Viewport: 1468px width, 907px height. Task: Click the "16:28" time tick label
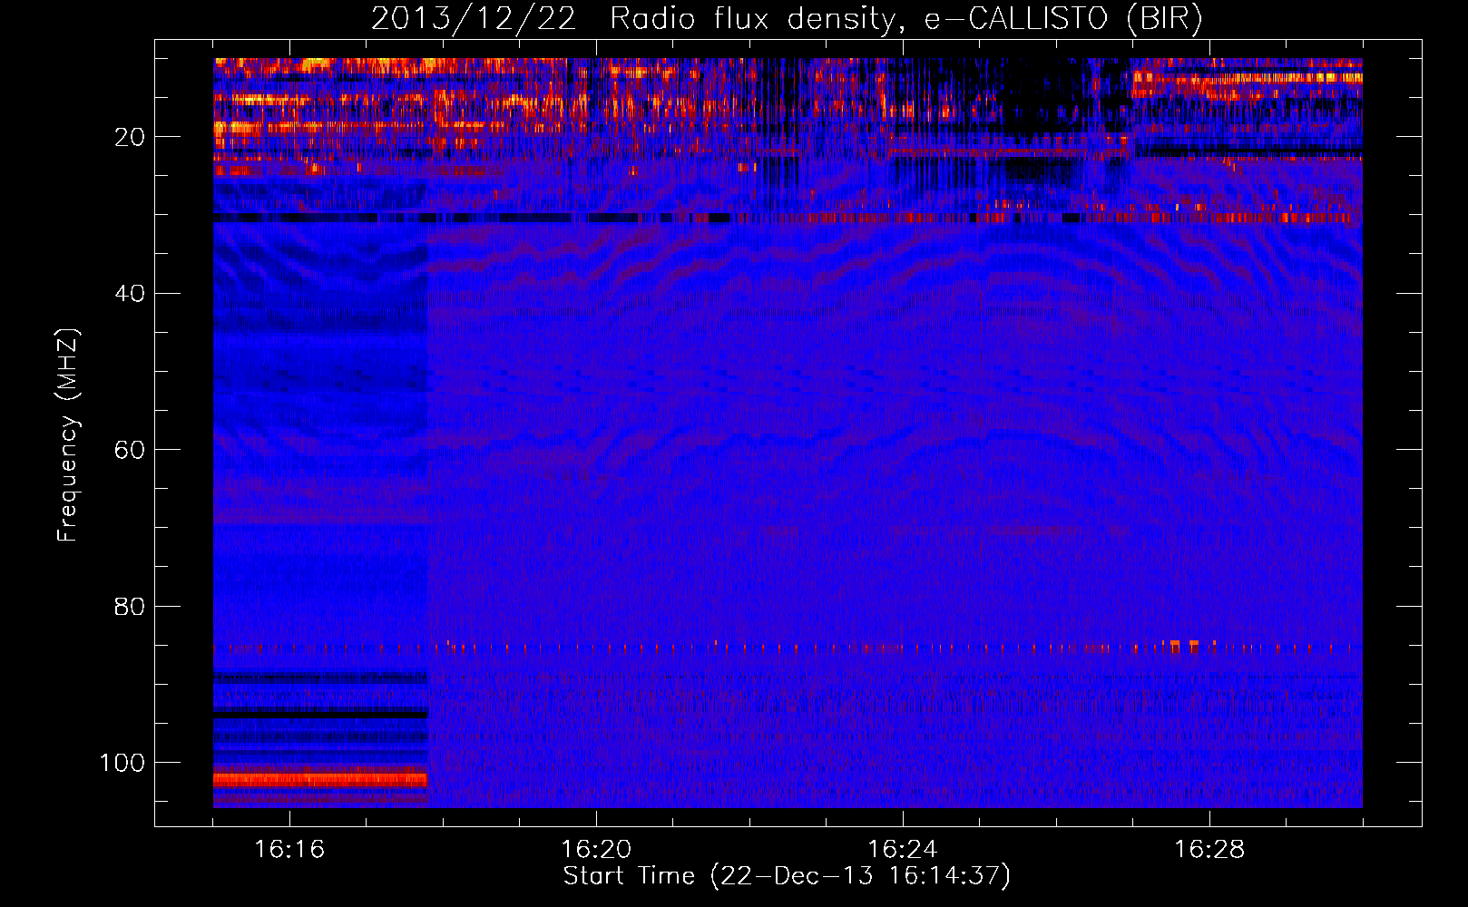point(1209,850)
